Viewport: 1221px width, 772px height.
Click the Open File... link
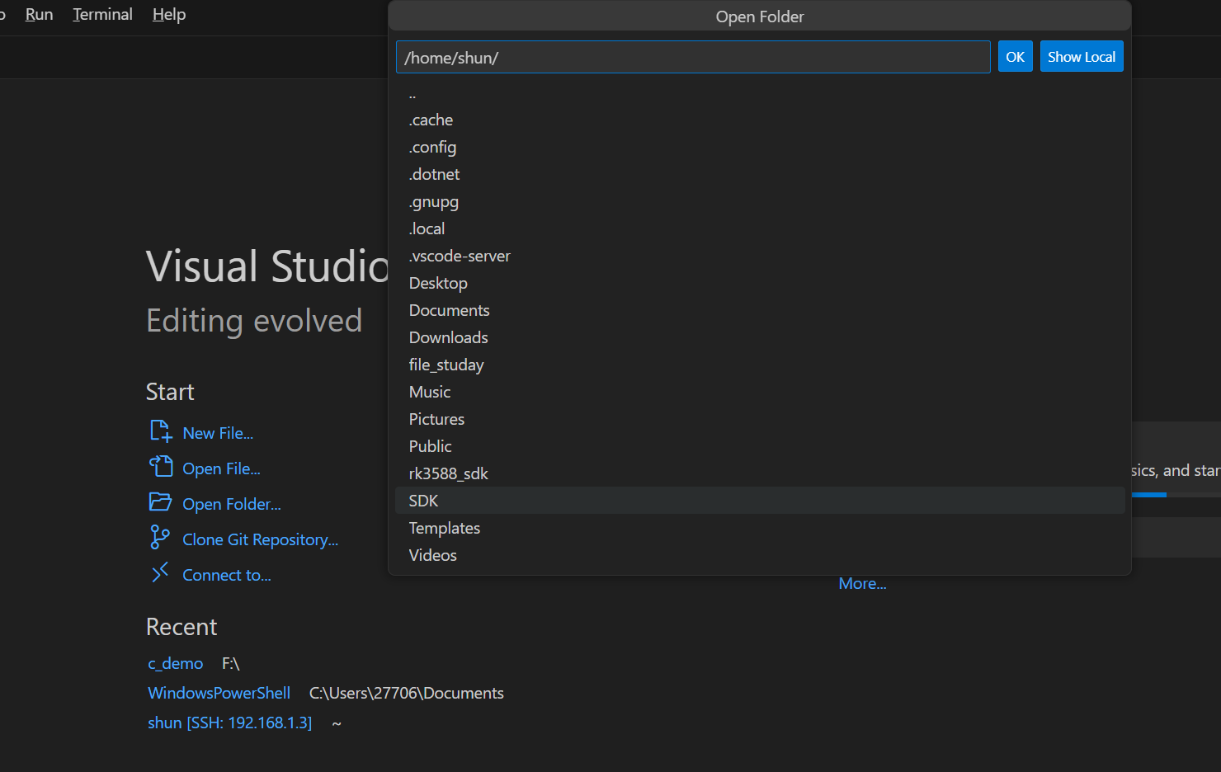[x=221, y=468]
